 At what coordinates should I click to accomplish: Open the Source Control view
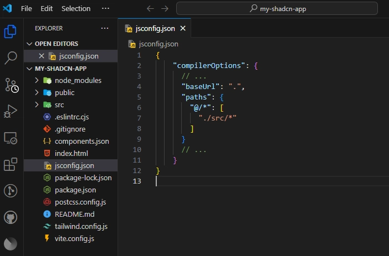12,85
